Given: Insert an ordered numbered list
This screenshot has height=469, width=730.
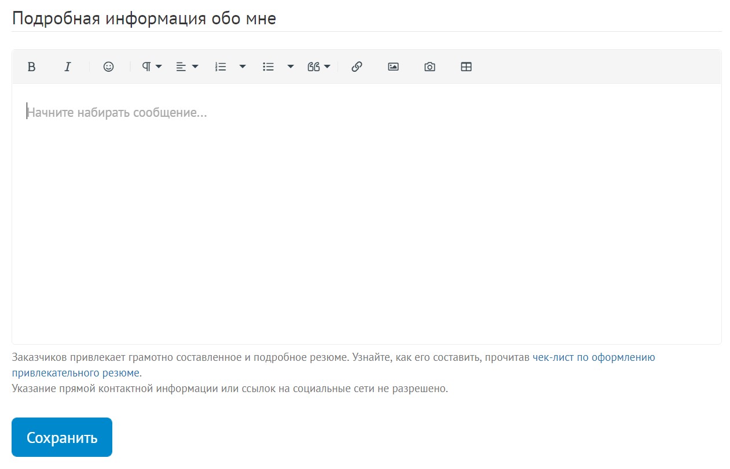Looking at the screenshot, I should tap(221, 67).
